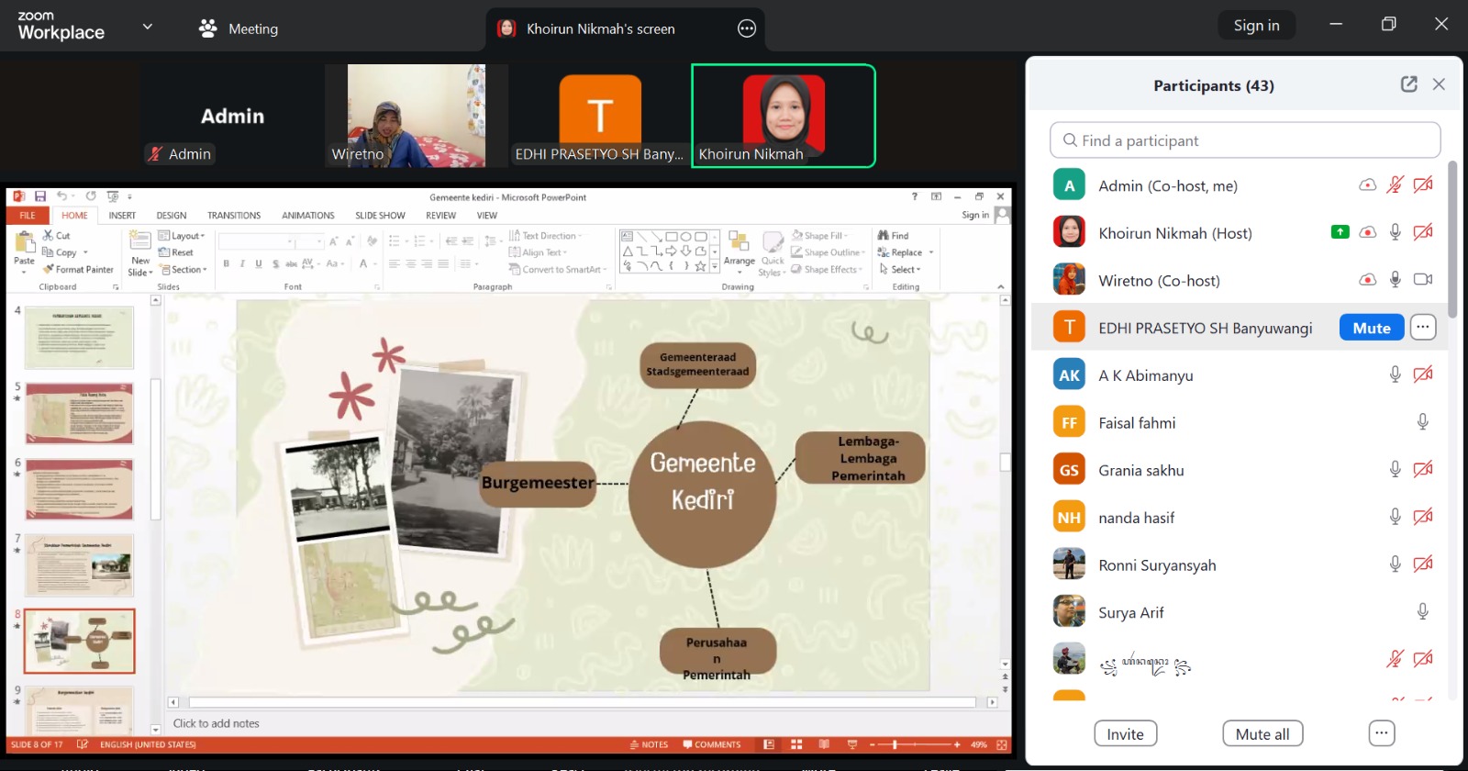Click A K Abimanyu's microphone icon
The image size is (1468, 771).
[1395, 374]
